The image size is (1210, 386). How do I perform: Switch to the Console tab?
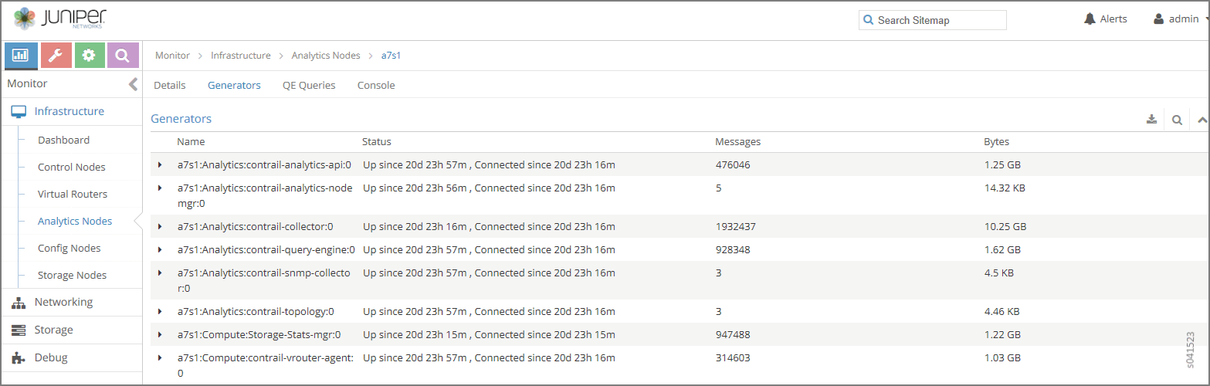[x=376, y=86]
